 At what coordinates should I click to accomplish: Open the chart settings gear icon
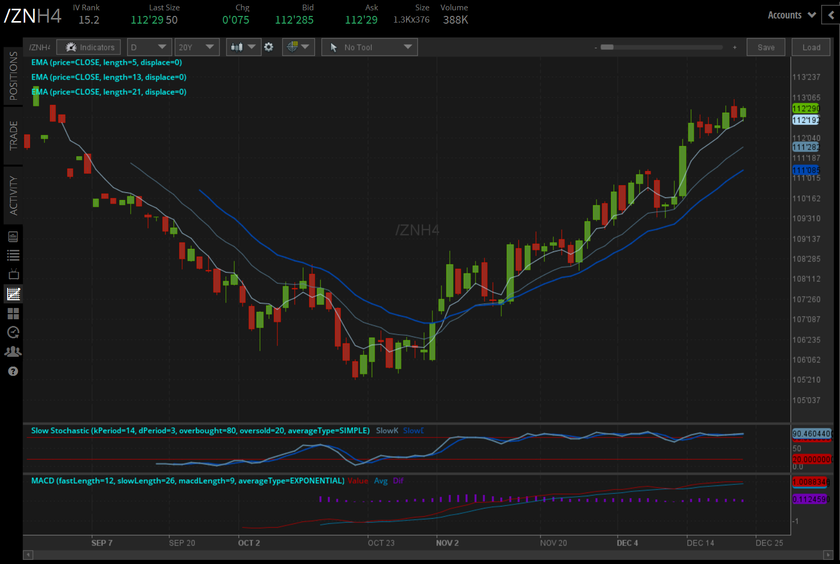point(269,47)
